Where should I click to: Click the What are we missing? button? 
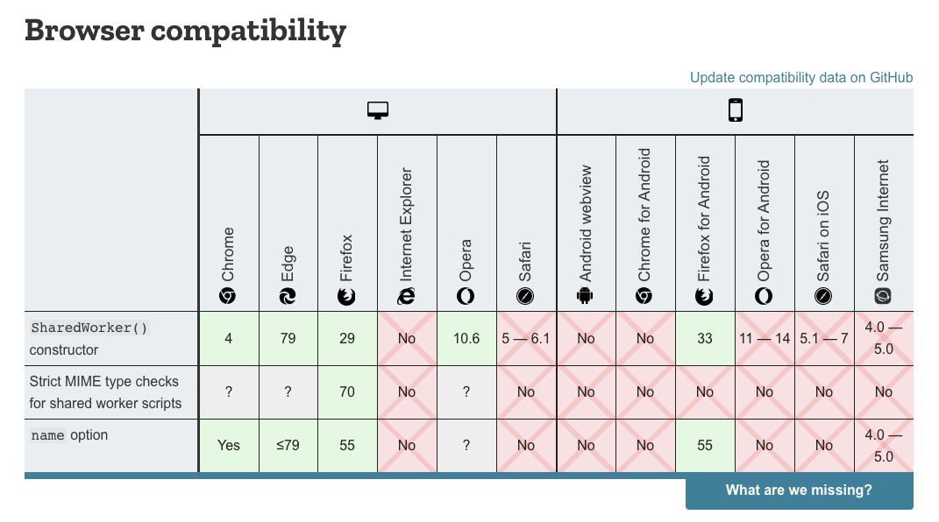800,490
